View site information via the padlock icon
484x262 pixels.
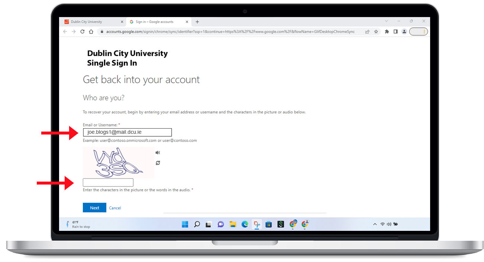(102, 32)
